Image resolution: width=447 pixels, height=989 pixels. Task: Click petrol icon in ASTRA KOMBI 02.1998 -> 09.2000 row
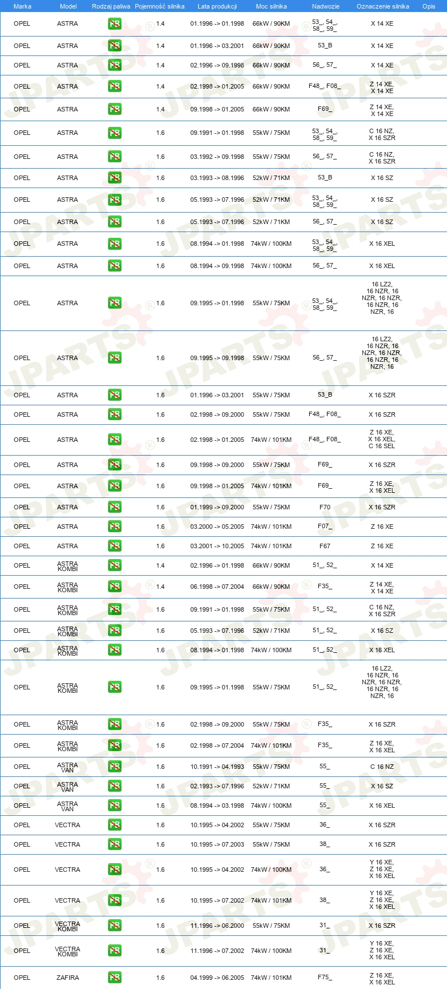point(115,724)
